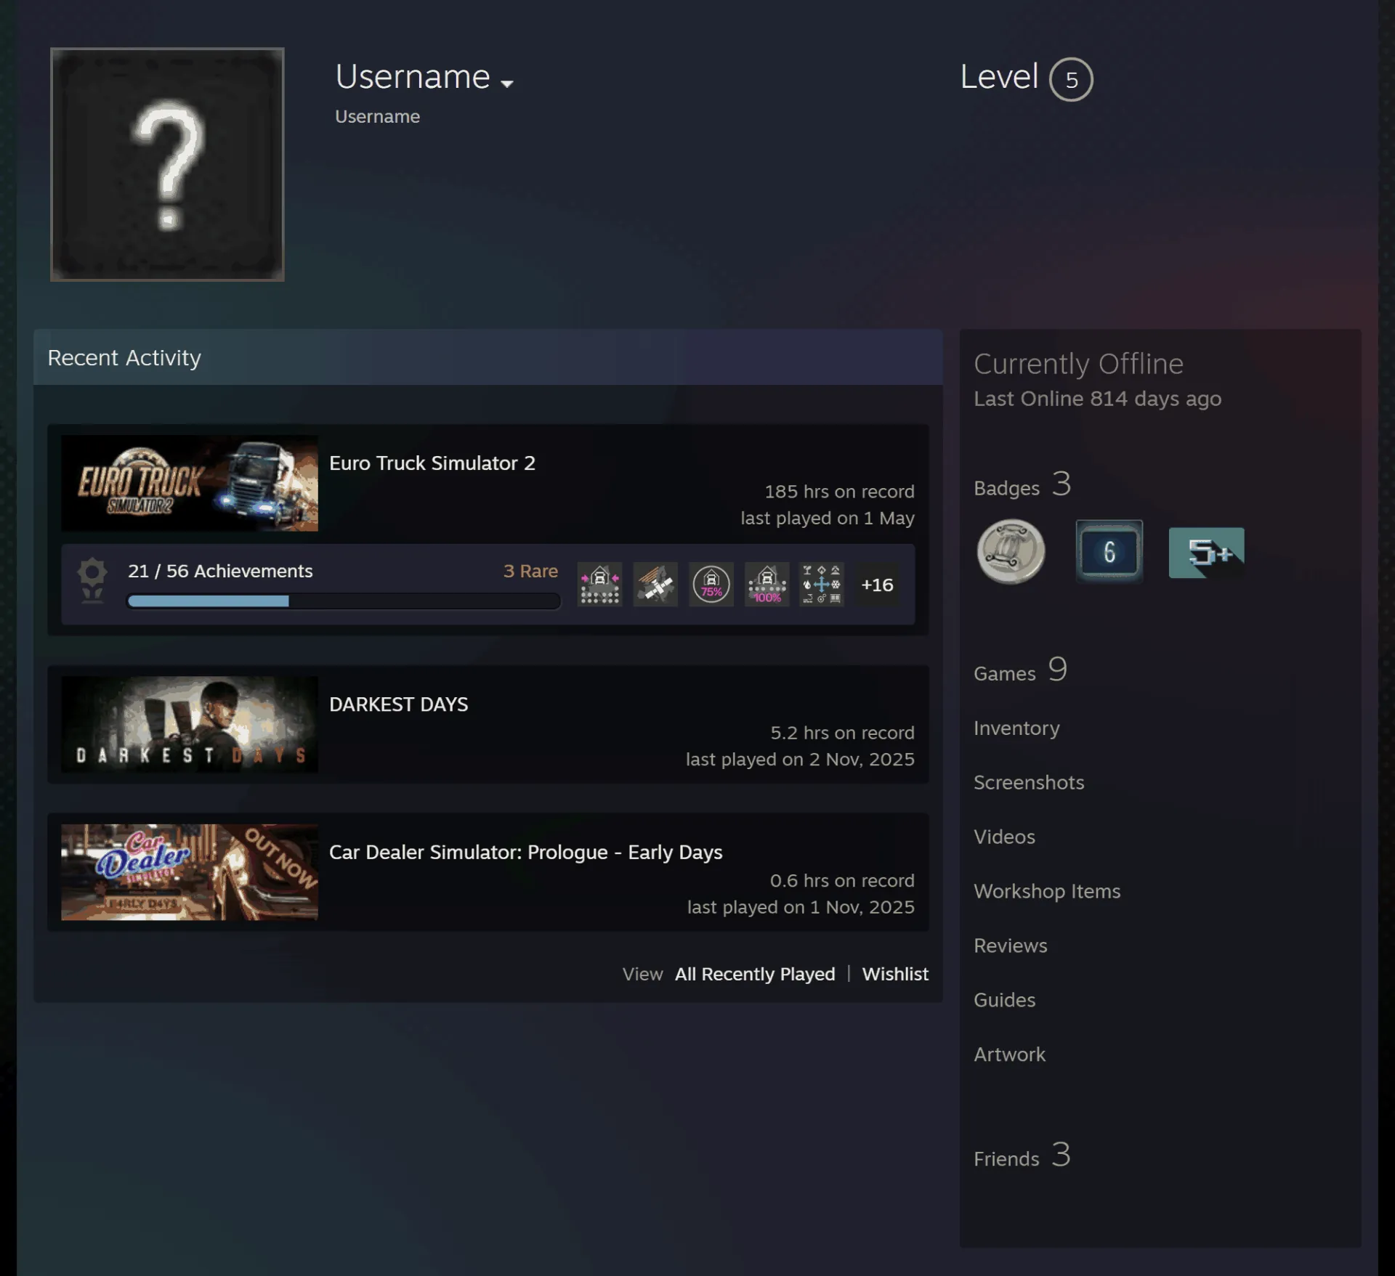
Task: Open the Euro Truck Simulator 2 banner image
Action: (x=190, y=483)
